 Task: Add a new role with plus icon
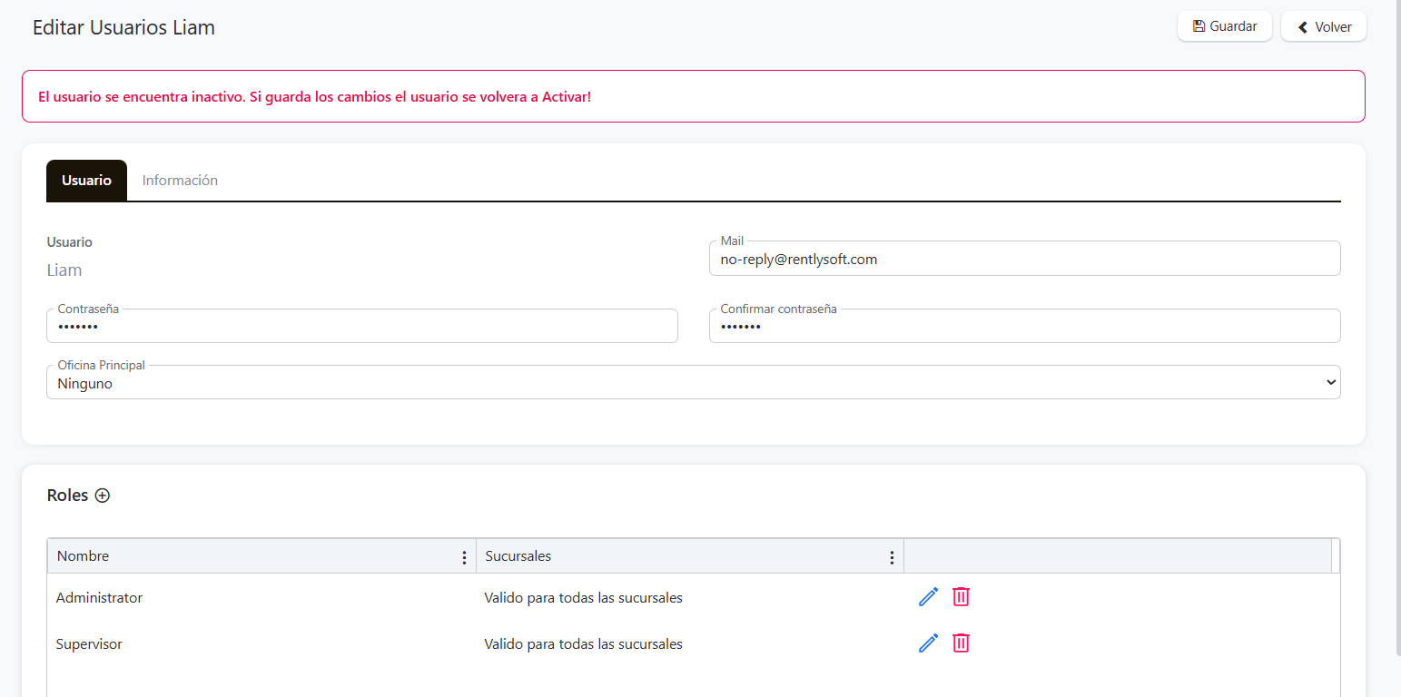(103, 496)
